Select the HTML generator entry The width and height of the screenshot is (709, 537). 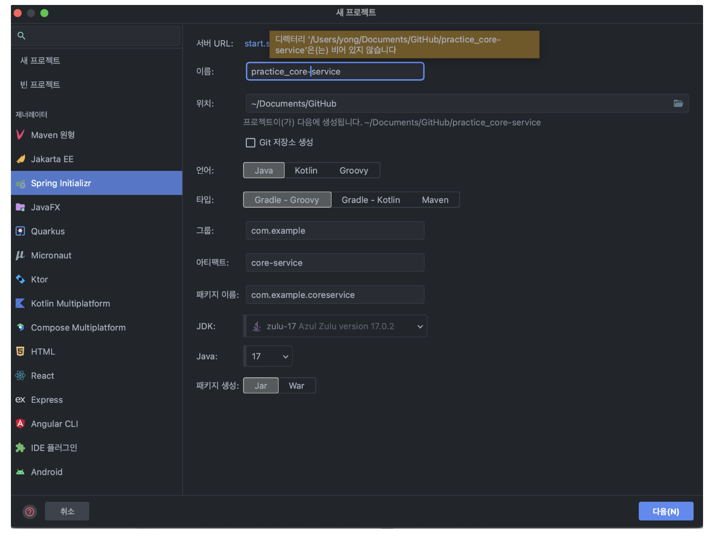tap(97, 351)
